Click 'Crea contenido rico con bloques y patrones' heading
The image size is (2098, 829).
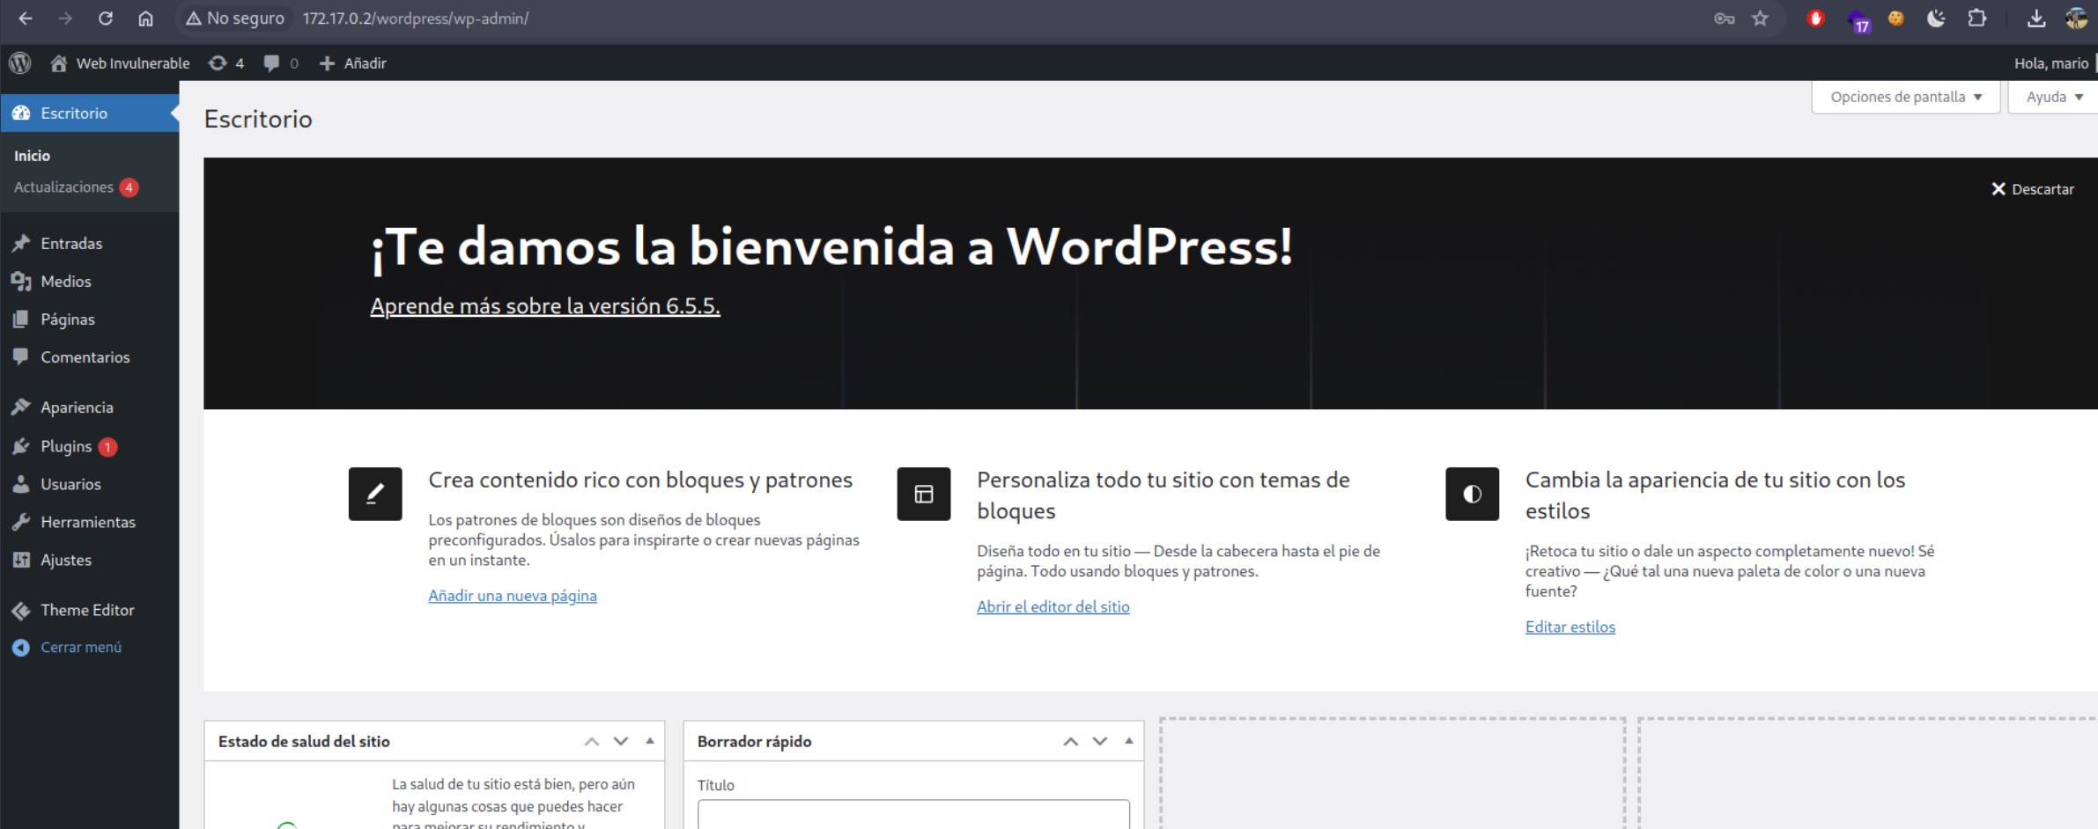pos(640,480)
